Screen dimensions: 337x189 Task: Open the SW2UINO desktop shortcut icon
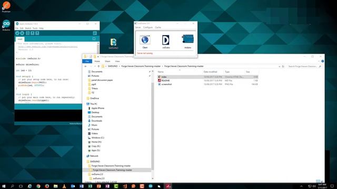tap(113, 44)
